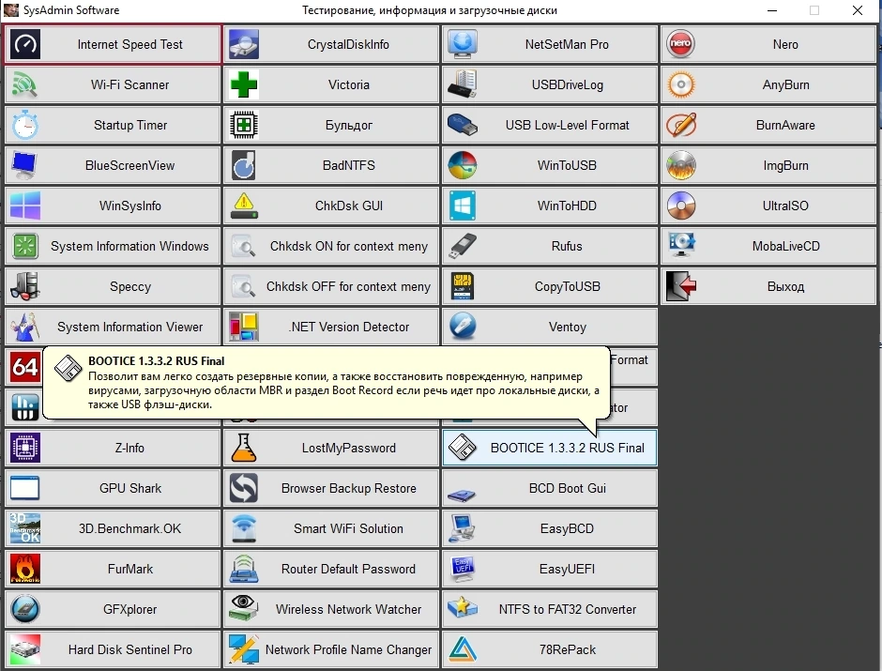Click the Выход exit door icon

pyautogui.click(x=681, y=286)
